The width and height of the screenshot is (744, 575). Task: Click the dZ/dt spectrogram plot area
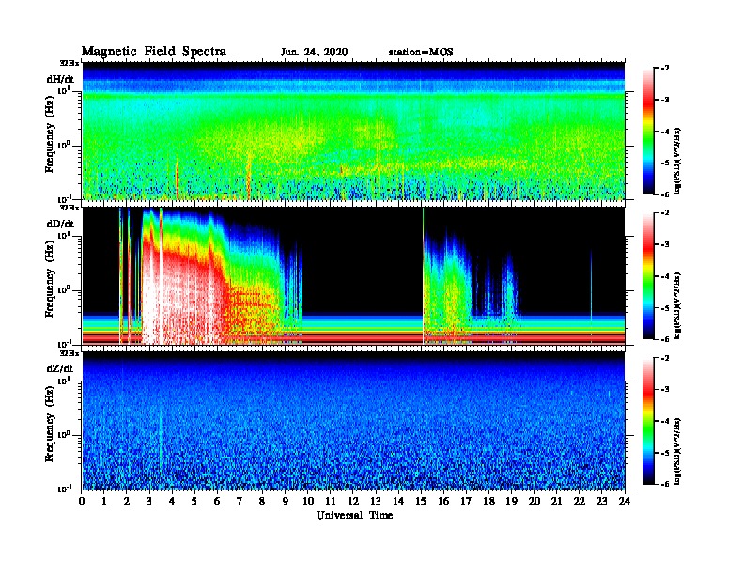point(353,421)
